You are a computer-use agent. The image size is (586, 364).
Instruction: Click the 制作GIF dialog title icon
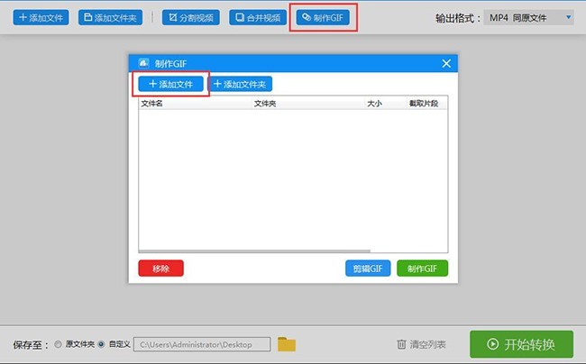pos(143,63)
